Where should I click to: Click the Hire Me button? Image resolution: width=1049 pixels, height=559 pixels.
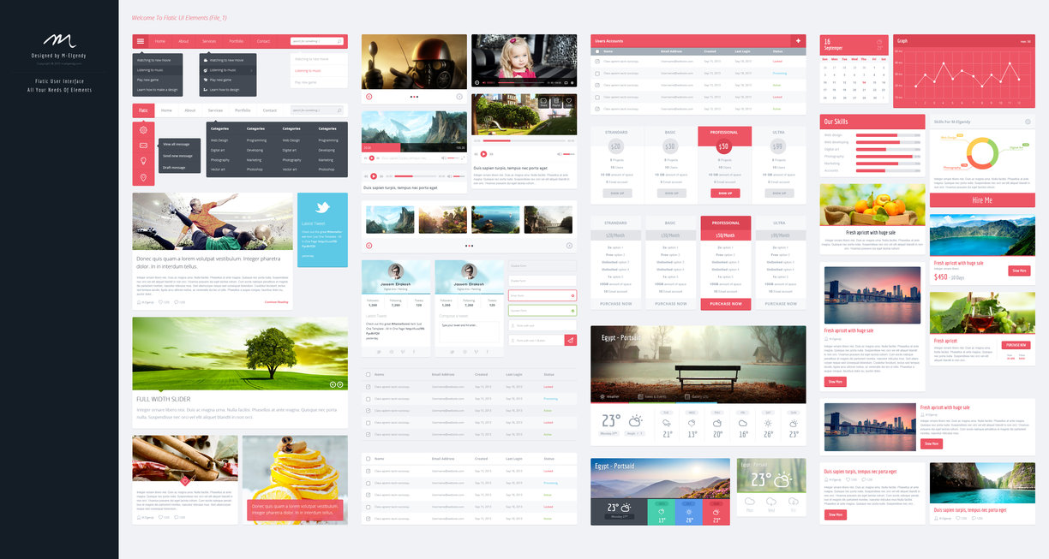(982, 199)
